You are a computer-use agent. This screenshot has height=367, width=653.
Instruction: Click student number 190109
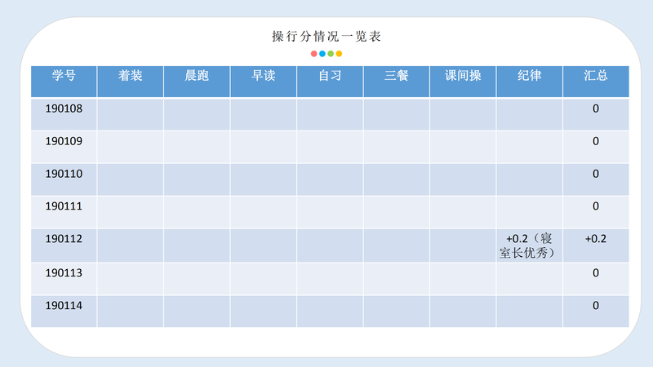tap(64, 141)
